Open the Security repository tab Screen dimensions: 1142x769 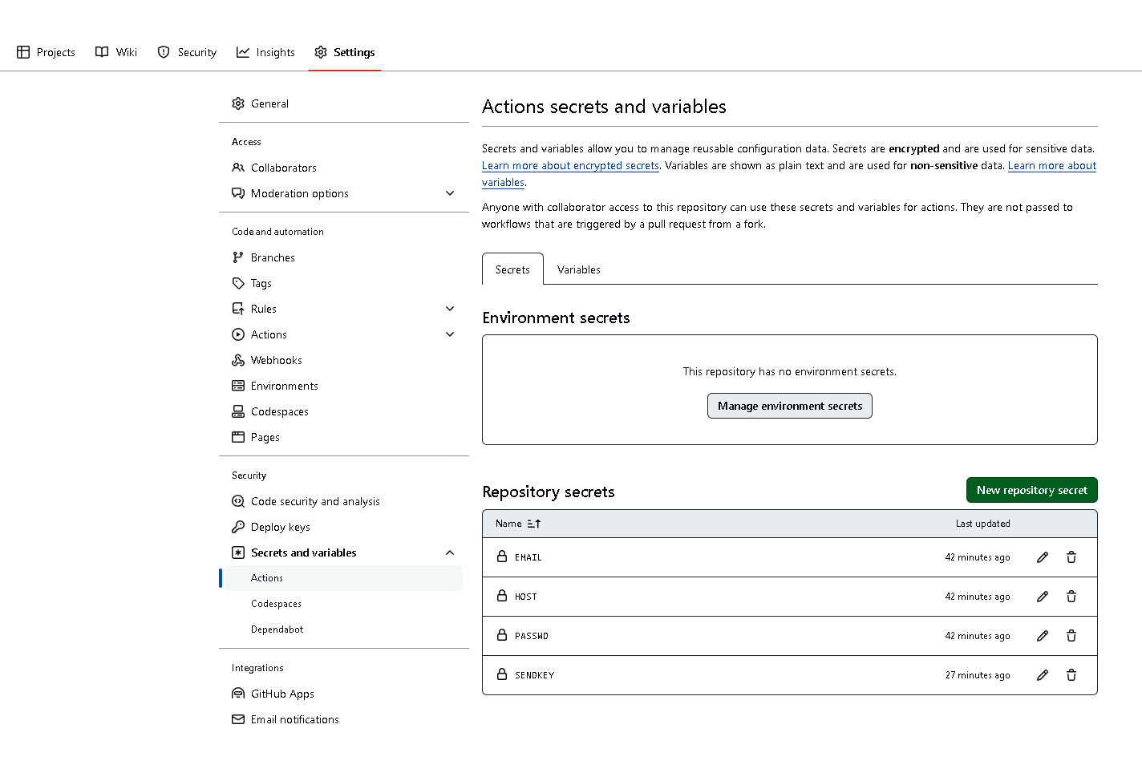click(187, 52)
